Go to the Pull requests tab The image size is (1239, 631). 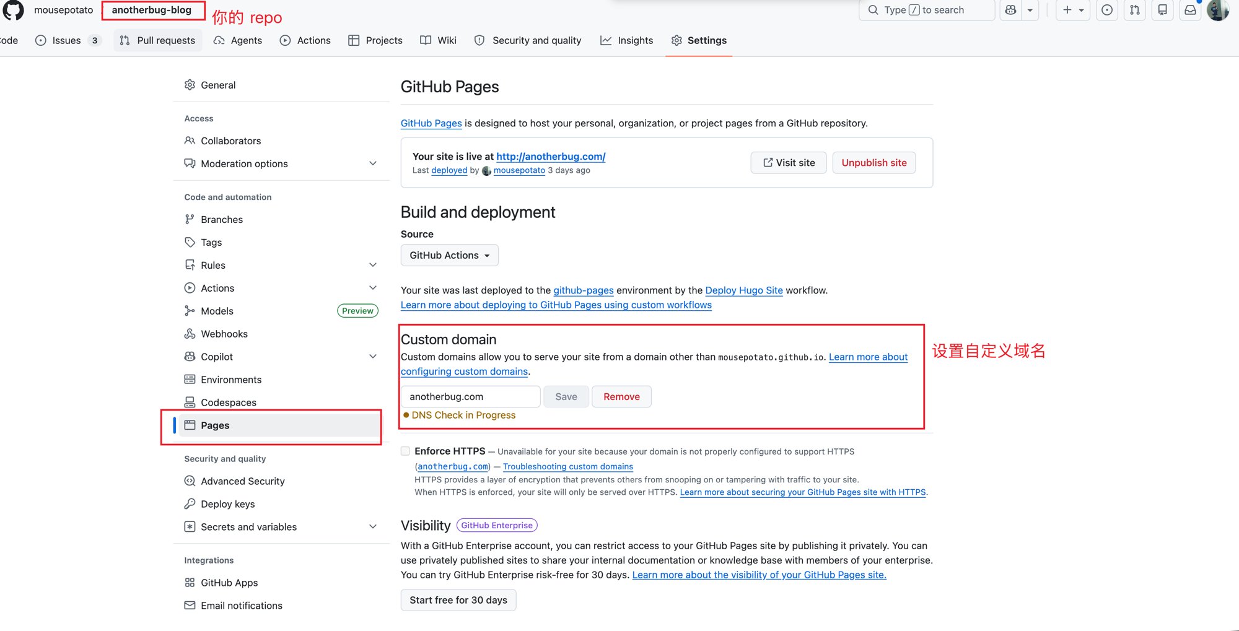coord(158,40)
